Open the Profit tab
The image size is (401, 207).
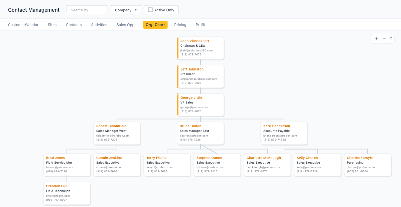(x=200, y=25)
